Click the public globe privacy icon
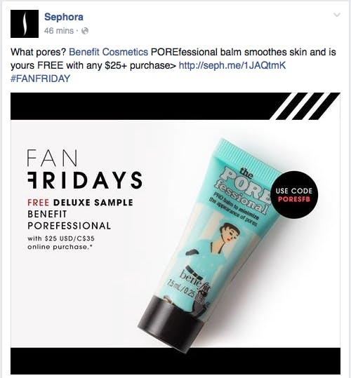Viewport: 351px width, 378px height. pyautogui.click(x=85, y=31)
